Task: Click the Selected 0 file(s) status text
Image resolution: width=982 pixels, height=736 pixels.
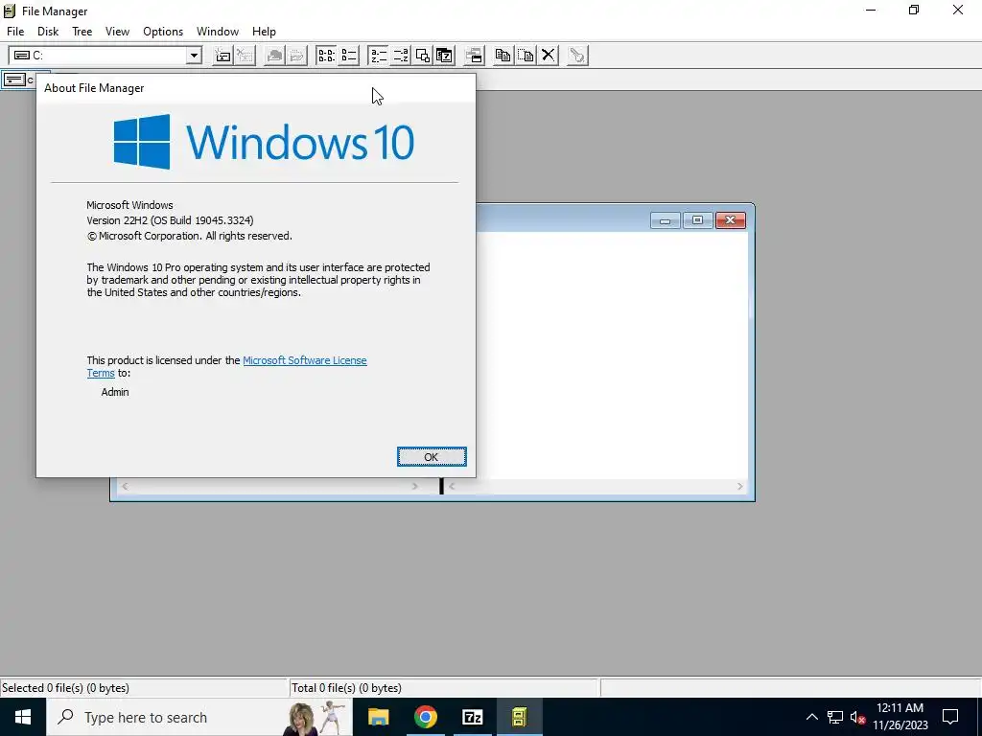Action: (66, 688)
